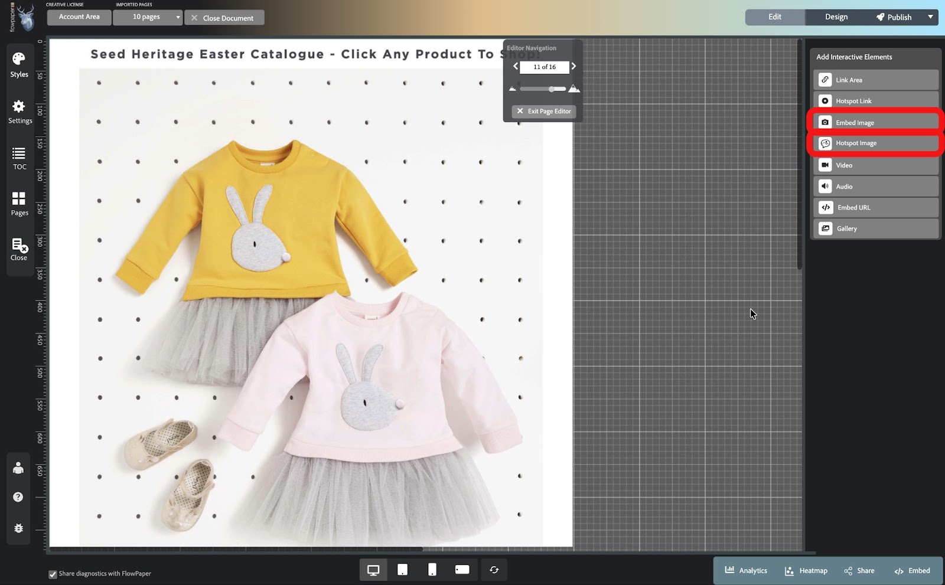
Task: Select the Edit tab
Action: click(774, 17)
